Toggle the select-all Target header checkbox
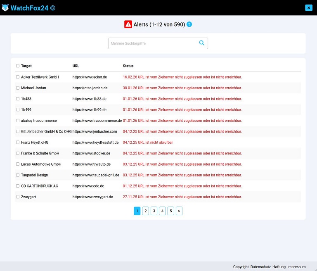The image size is (317, 271). (18, 66)
